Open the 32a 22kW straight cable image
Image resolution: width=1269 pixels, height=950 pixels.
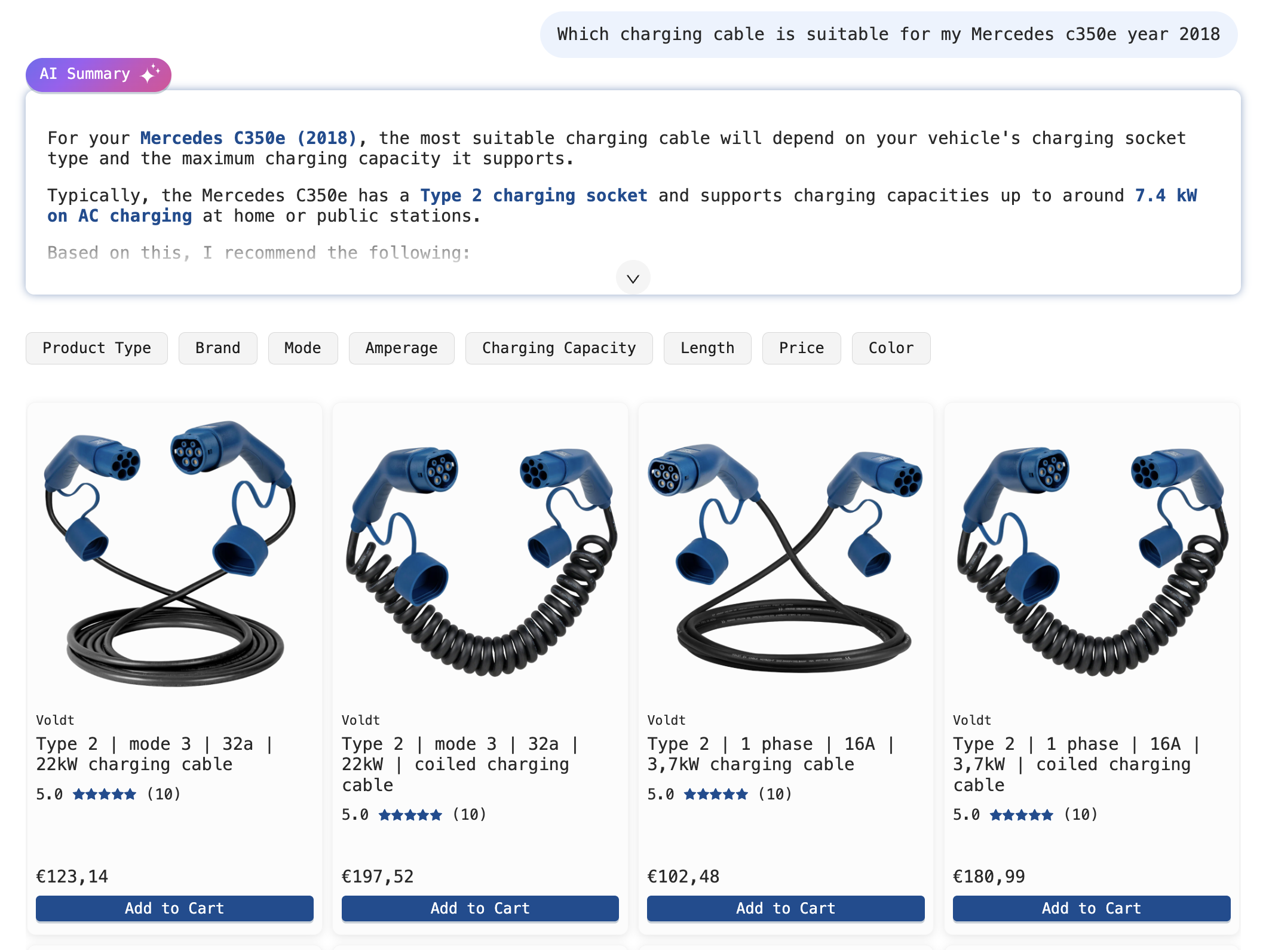click(174, 553)
